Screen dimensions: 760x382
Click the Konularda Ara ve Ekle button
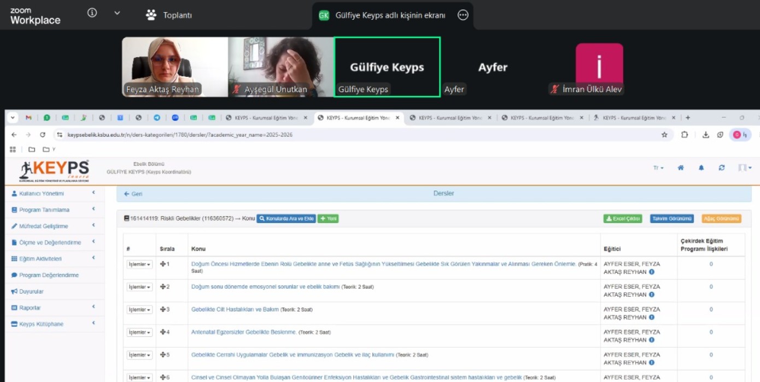(x=286, y=219)
